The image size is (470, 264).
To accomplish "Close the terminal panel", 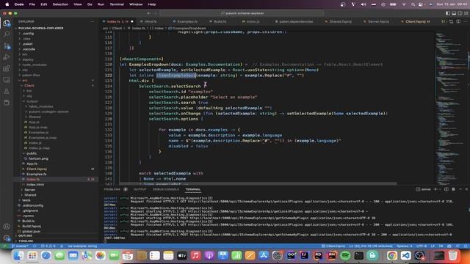I will click(x=466, y=189).
